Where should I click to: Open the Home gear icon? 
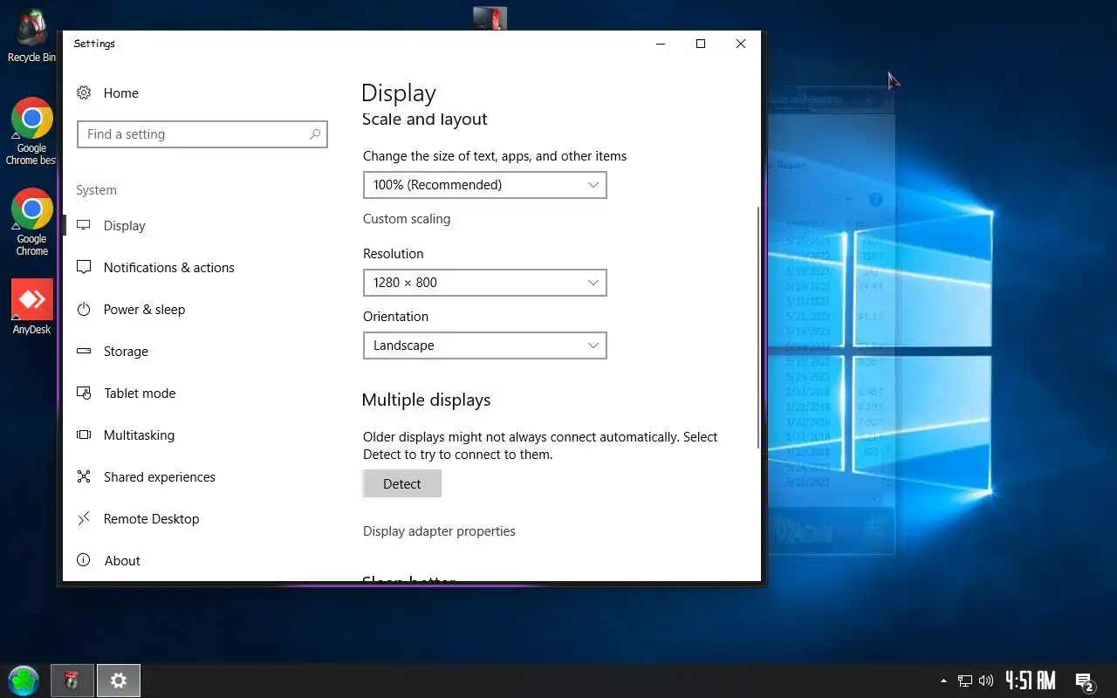point(84,92)
